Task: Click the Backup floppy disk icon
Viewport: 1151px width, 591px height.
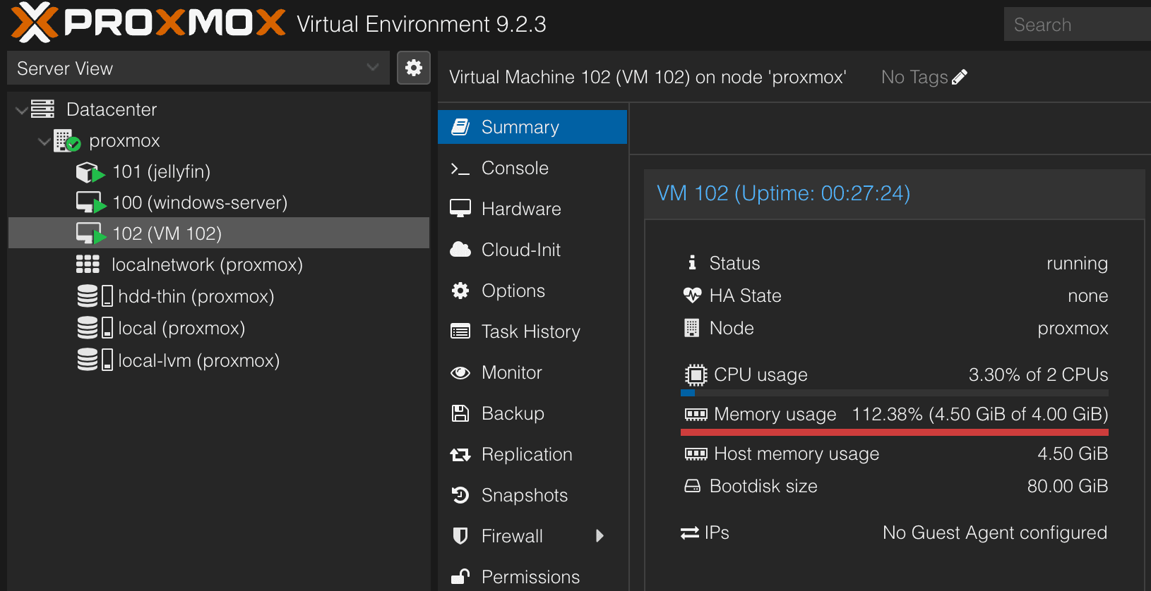Action: [460, 413]
